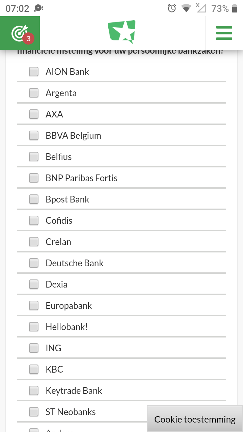Tick the KBC checkbox
This screenshot has width=243, height=432.
pos(34,369)
